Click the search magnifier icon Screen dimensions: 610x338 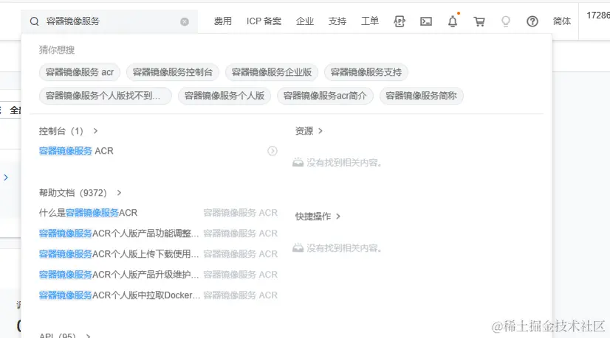(34, 21)
